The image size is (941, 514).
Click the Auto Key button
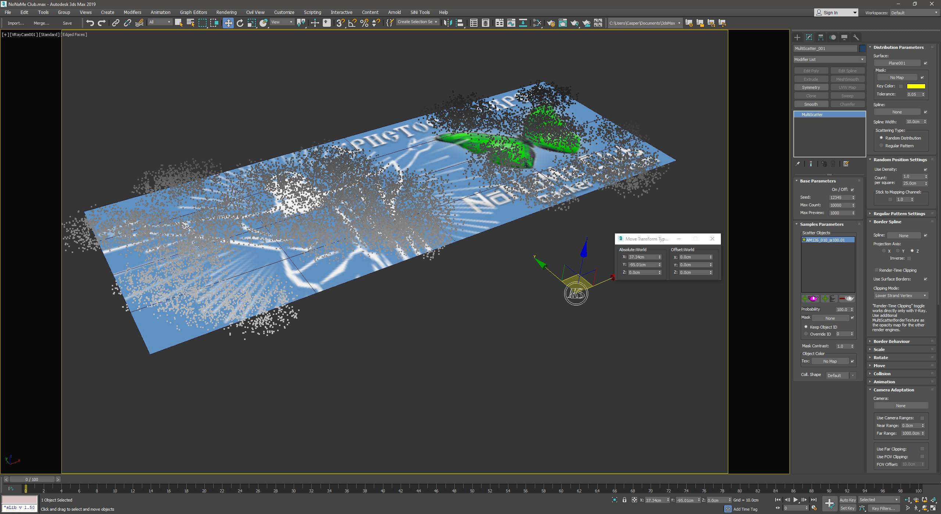847,500
